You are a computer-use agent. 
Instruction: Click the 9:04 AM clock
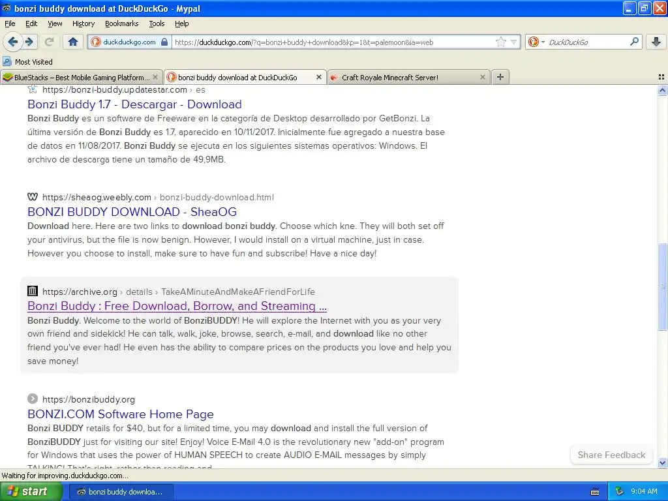pos(644,492)
